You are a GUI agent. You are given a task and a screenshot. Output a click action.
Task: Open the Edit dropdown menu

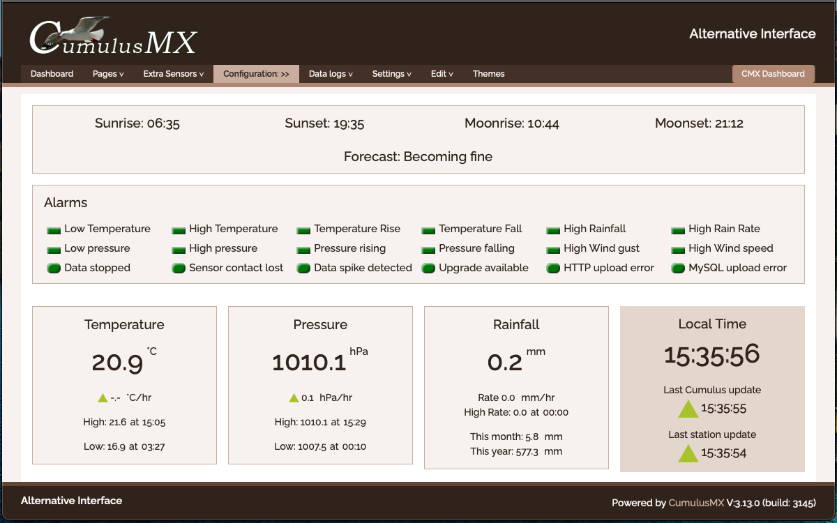click(x=442, y=74)
